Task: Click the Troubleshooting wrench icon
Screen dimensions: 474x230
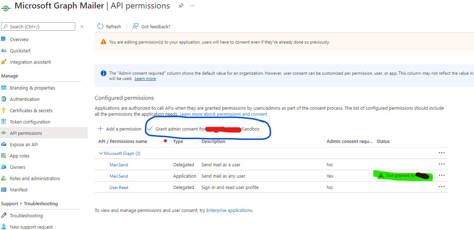Action: tap(4, 215)
